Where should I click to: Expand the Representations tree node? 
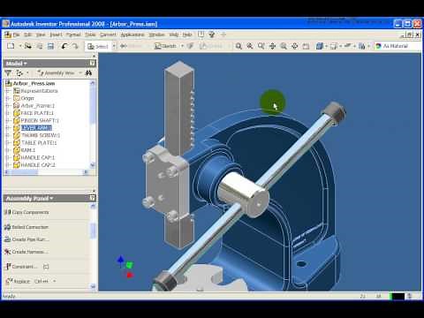8,91
